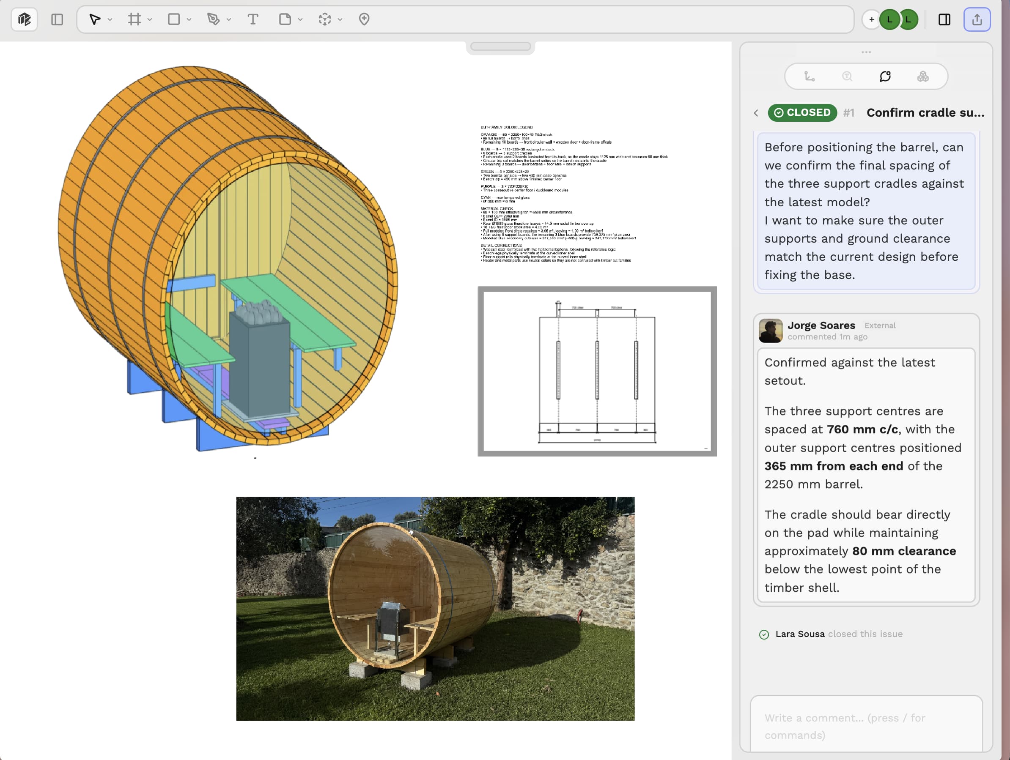Click the share export button
This screenshot has height=760, width=1010.
tap(977, 19)
